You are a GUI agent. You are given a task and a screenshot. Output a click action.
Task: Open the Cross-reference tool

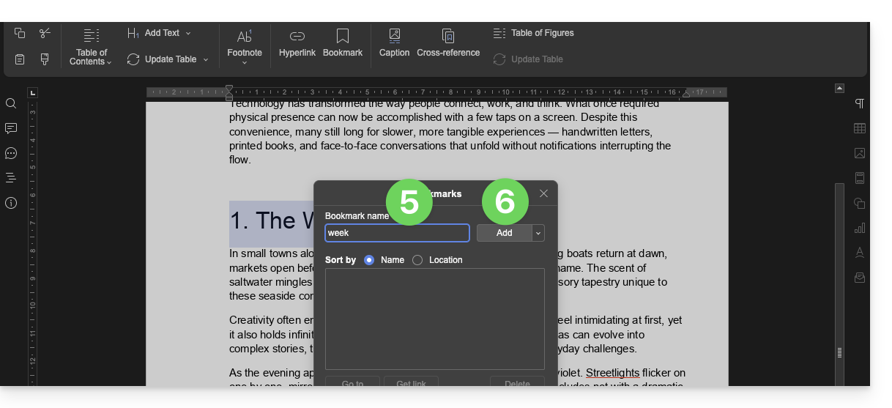point(448,43)
